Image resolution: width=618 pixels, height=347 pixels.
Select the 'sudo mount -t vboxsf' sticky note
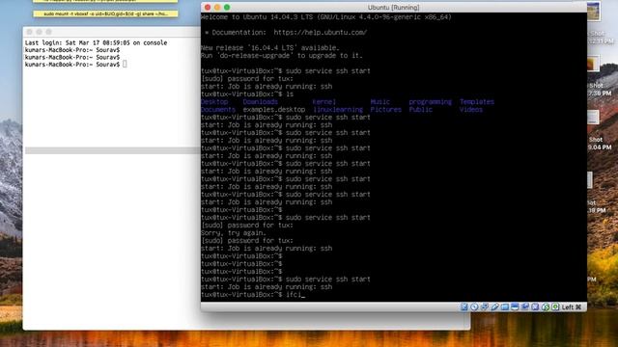(x=105, y=13)
